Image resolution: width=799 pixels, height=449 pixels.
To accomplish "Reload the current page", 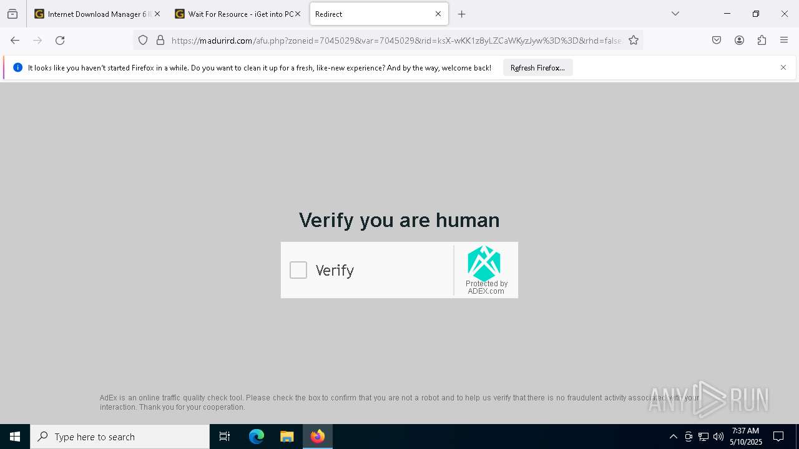I will tap(60, 41).
